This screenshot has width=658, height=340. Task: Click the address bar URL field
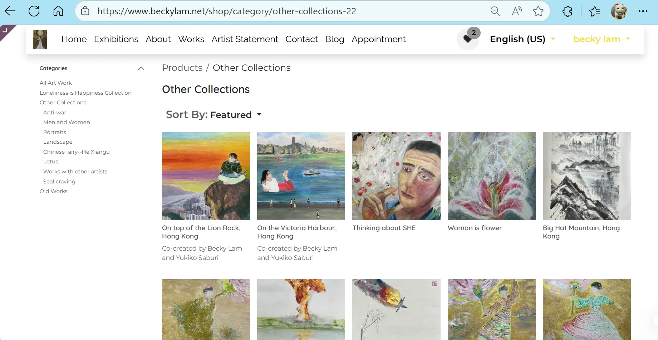(x=227, y=11)
